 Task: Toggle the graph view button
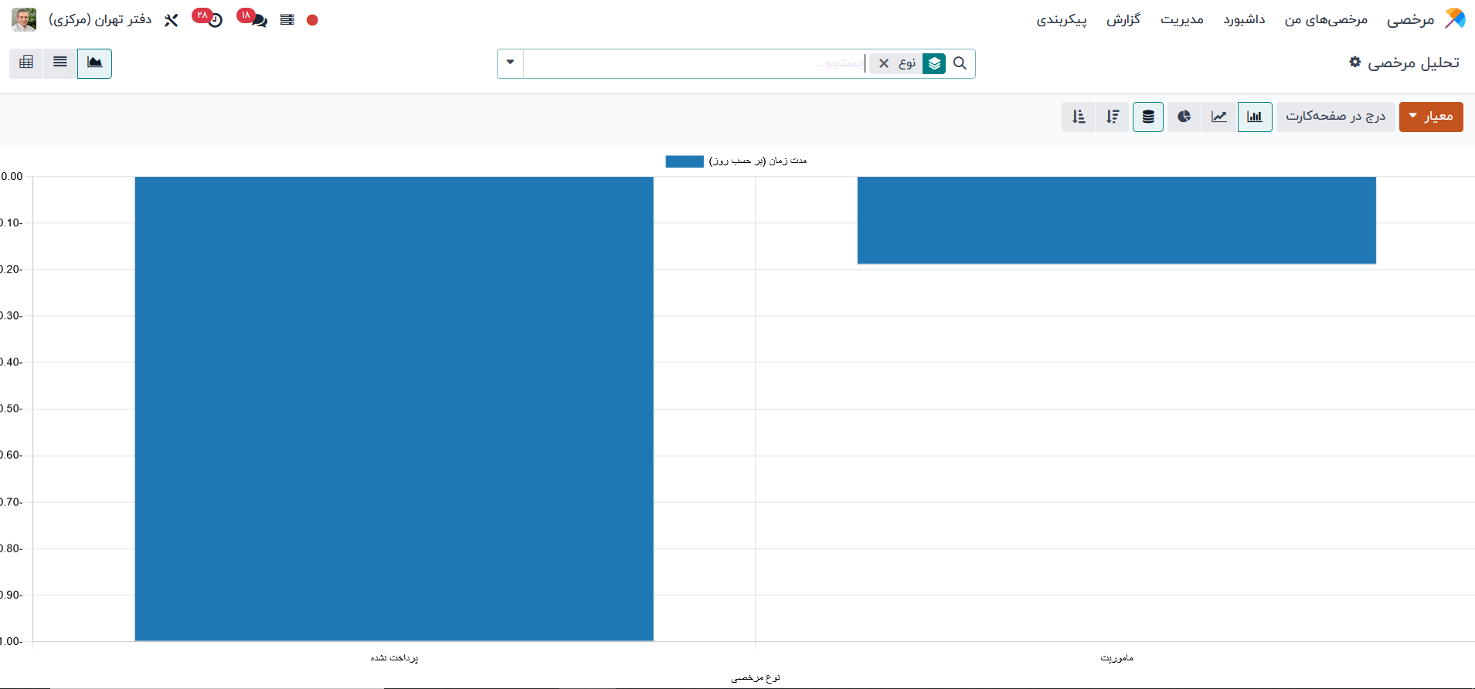(x=94, y=63)
